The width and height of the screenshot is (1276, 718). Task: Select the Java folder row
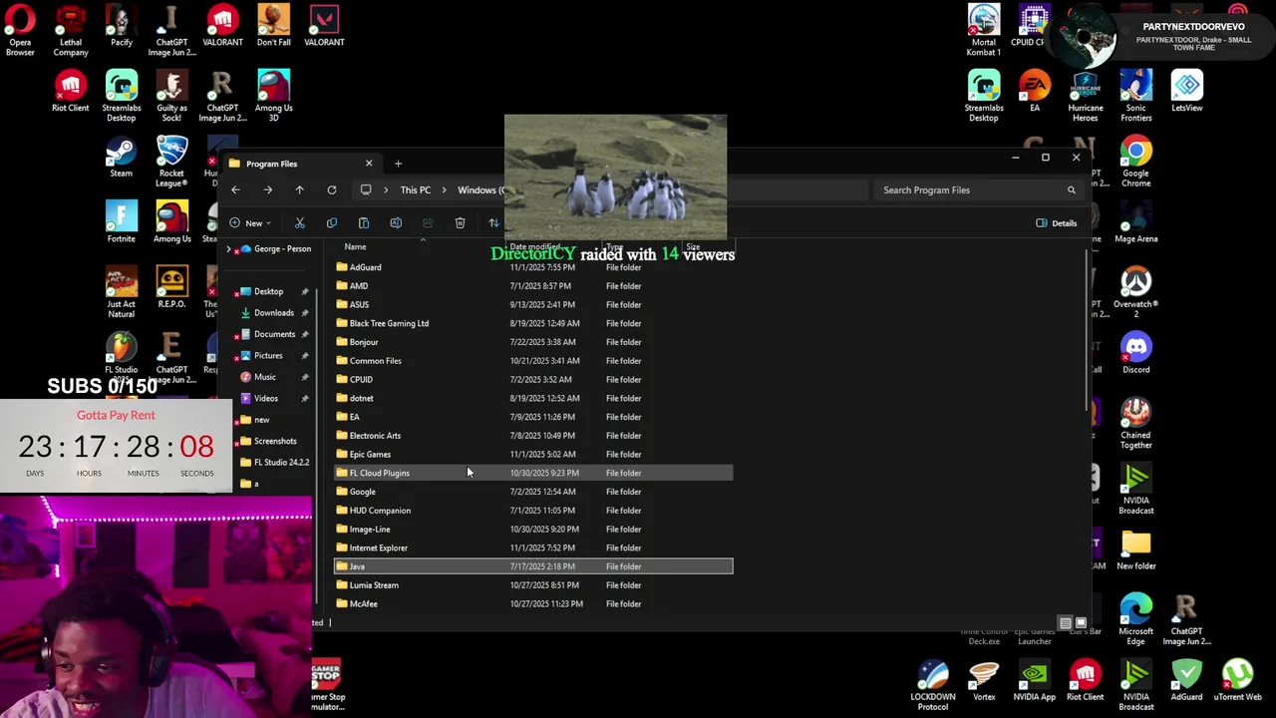point(533,566)
